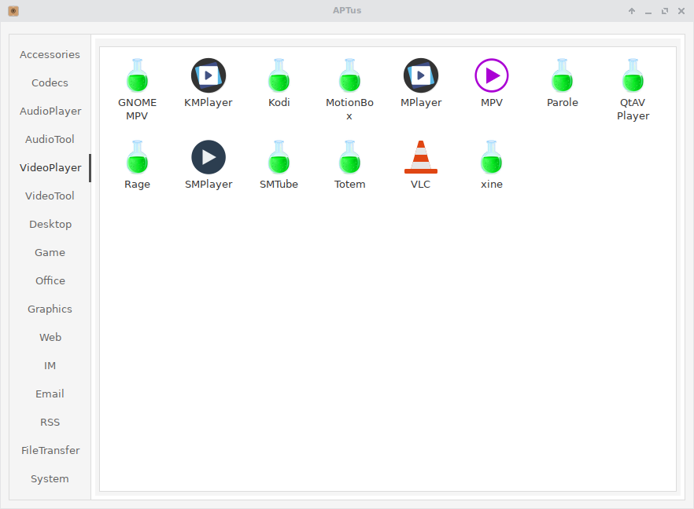Go to the Desktop category

pos(50,224)
